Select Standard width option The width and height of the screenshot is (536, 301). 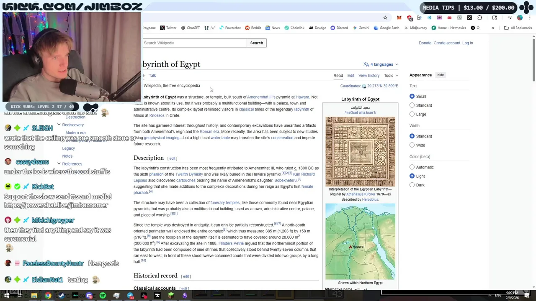pyautogui.click(x=412, y=136)
